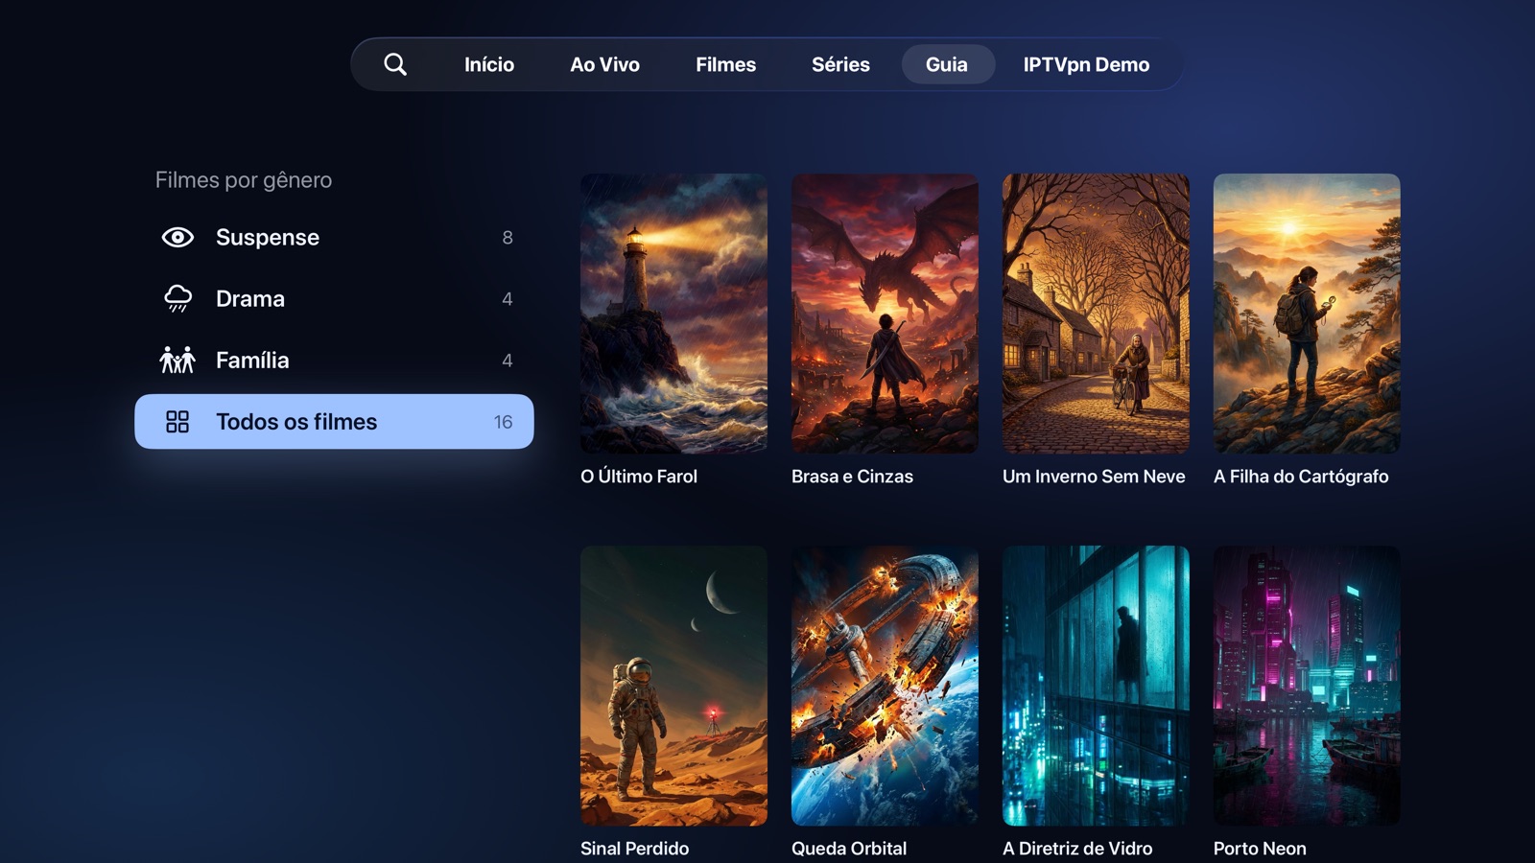This screenshot has height=863, width=1535.
Task: Select the Família genre label
Action: pos(252,360)
